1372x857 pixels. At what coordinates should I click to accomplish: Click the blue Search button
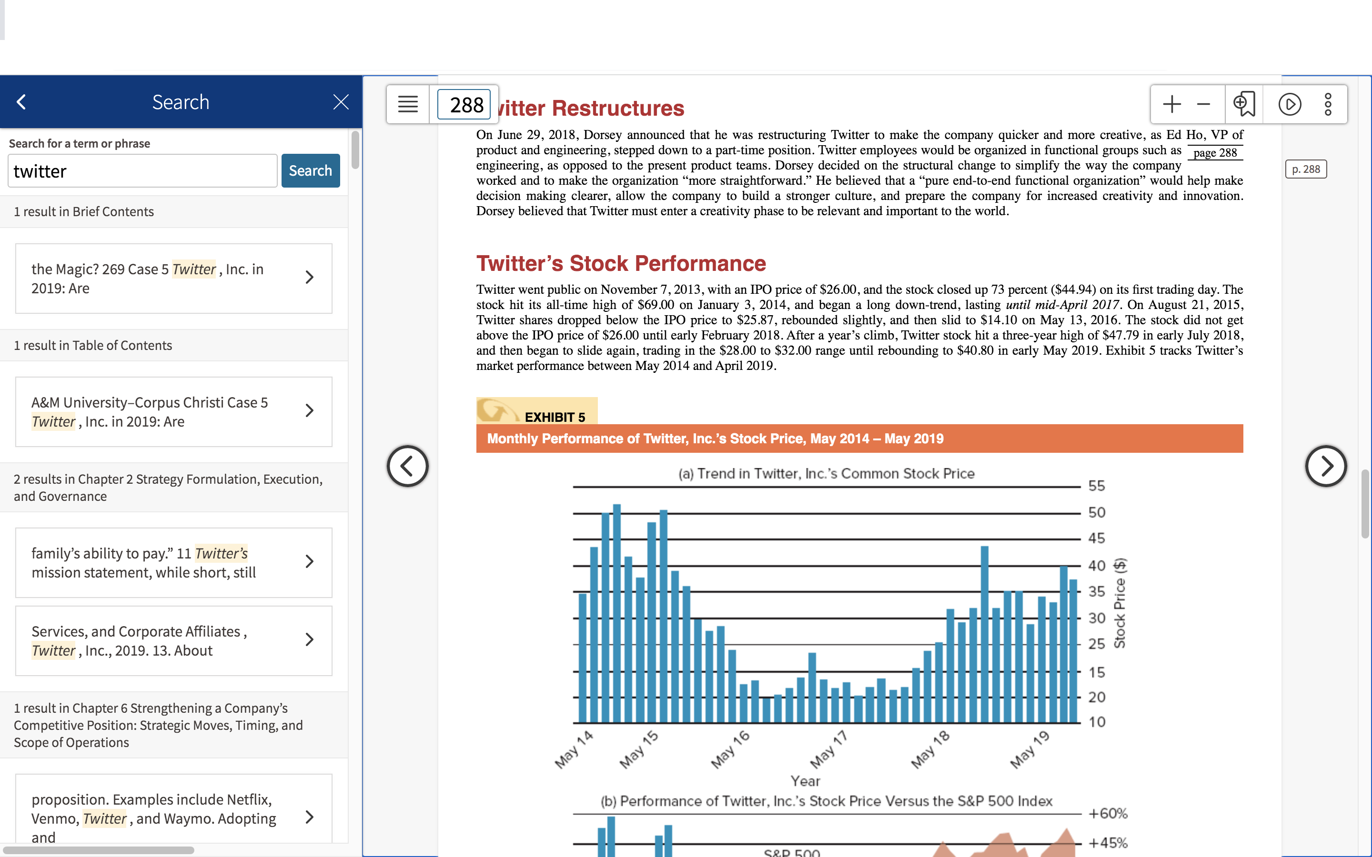311,170
